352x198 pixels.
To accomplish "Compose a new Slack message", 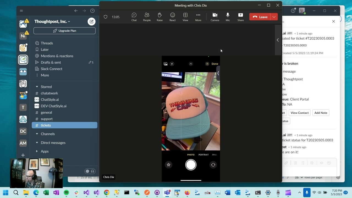I will (92, 21).
